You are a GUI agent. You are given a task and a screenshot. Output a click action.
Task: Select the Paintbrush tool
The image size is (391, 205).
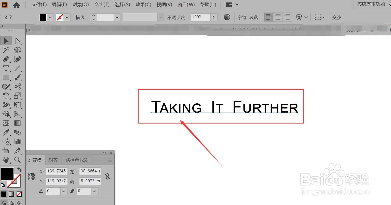(x=18, y=77)
